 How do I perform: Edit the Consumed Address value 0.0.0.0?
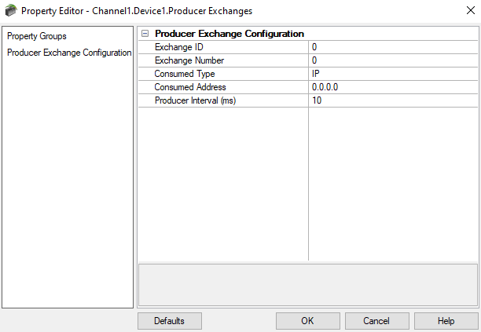[393, 87]
